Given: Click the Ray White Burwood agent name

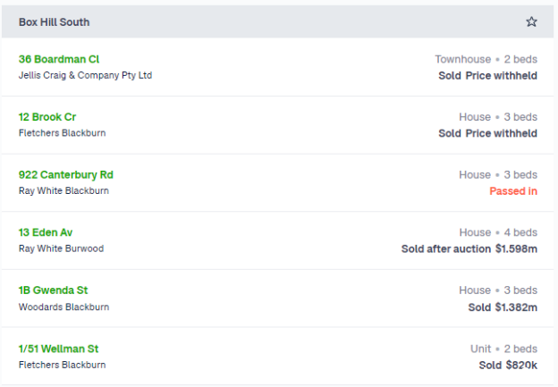Looking at the screenshot, I should tap(61, 248).
